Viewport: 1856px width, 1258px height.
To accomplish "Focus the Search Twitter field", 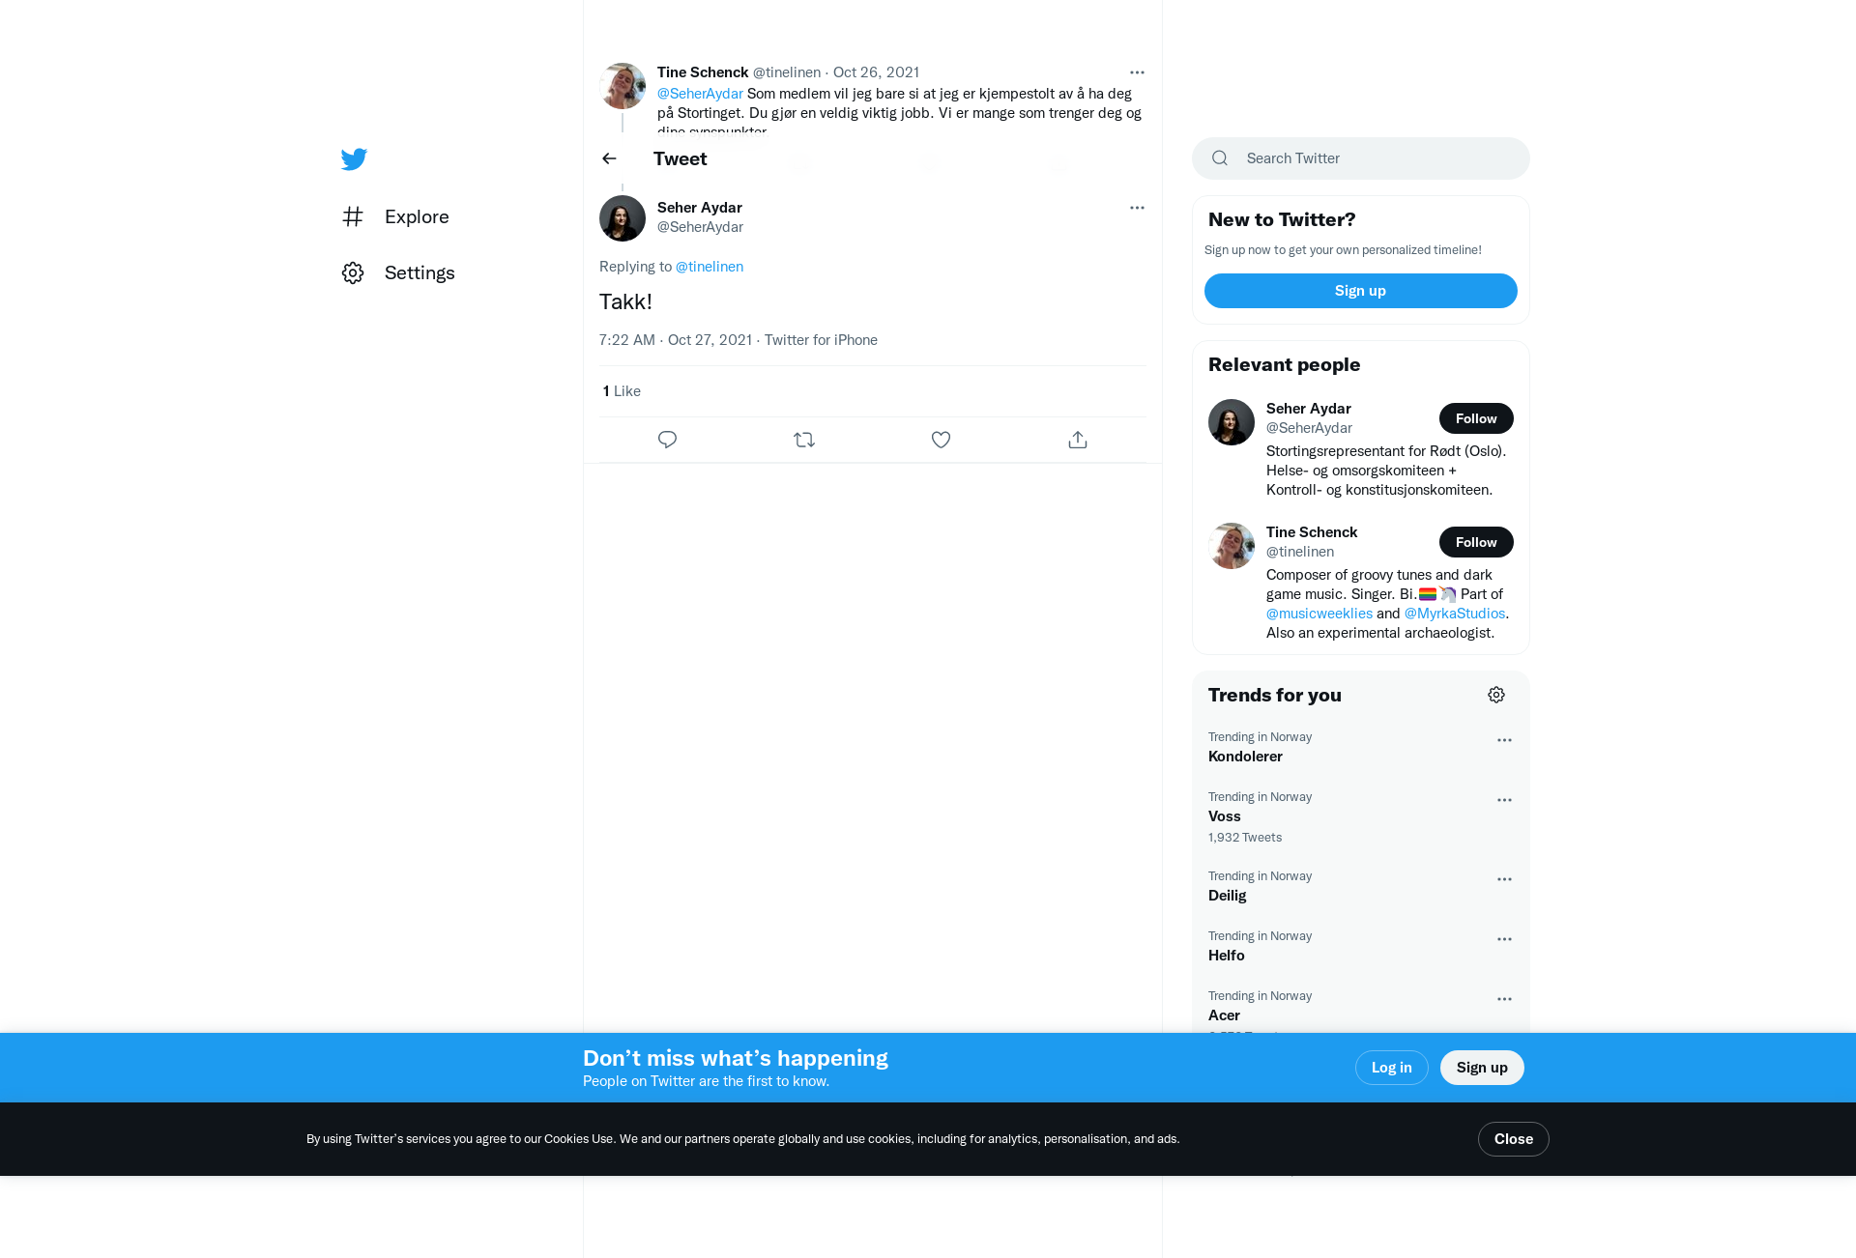I will [1361, 158].
